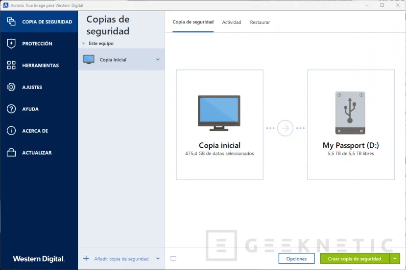Screen dimensions: 406x270
Task: Click 475,4 GB de datos seleccionados text
Action: pos(219,154)
